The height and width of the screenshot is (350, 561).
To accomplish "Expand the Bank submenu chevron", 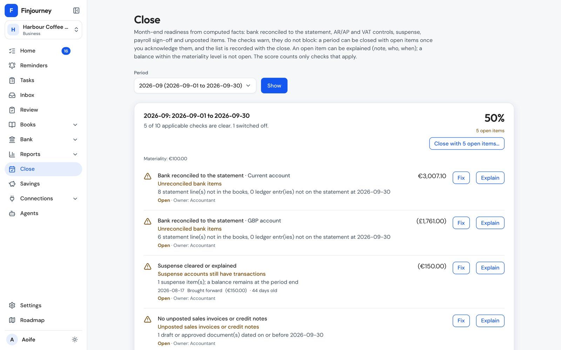I will (x=75, y=139).
